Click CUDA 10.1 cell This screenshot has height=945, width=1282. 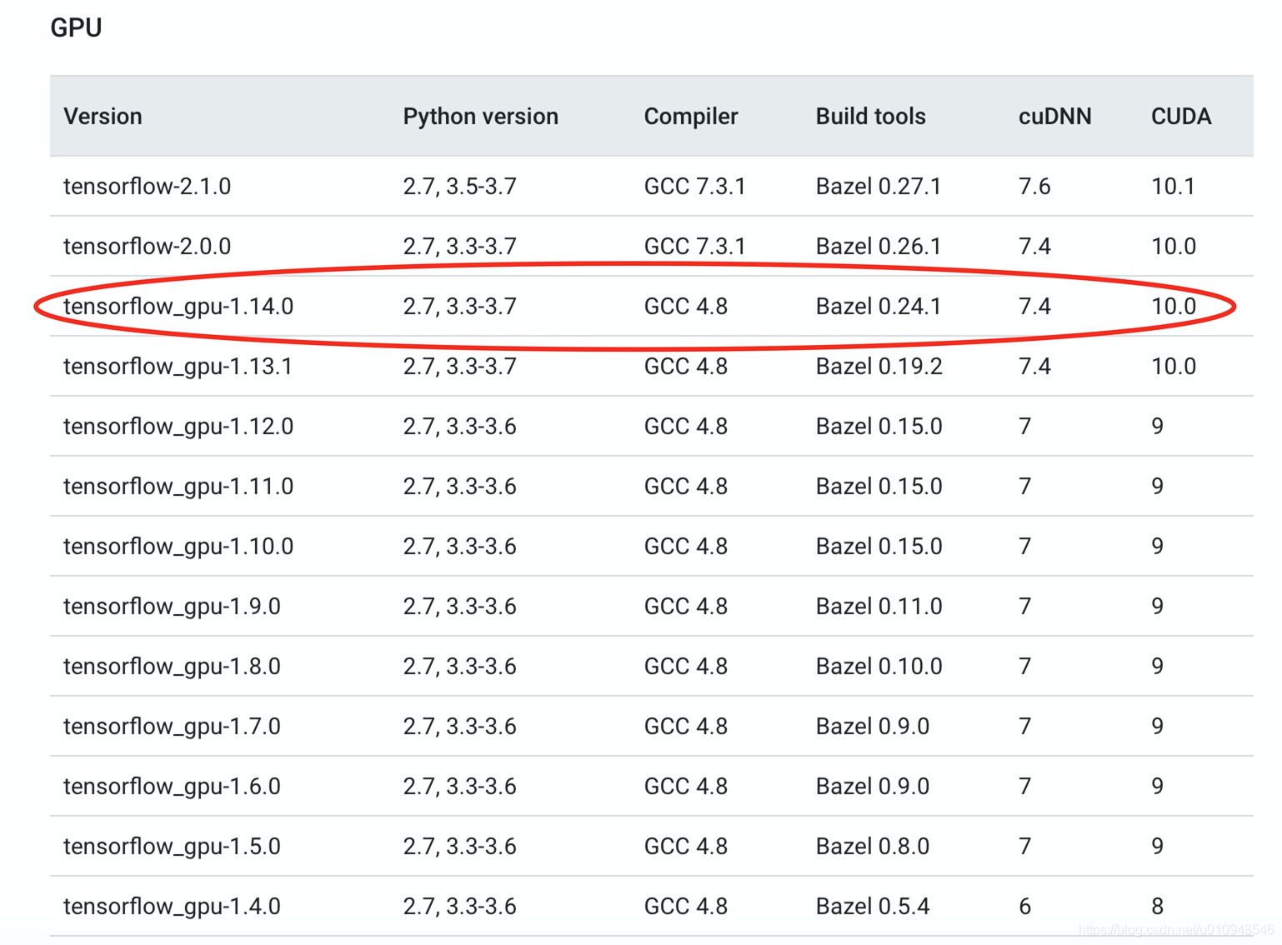1173,186
